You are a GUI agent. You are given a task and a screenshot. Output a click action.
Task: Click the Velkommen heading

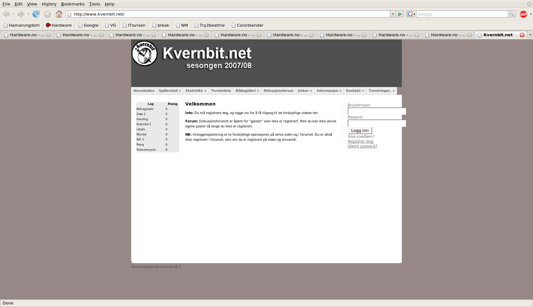pyautogui.click(x=200, y=104)
